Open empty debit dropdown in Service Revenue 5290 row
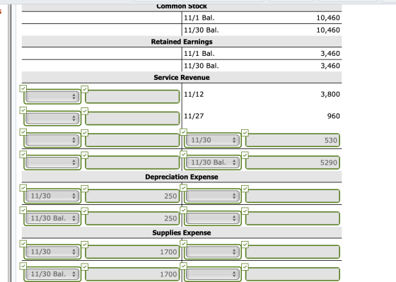This screenshot has width=396, height=282. tap(52, 163)
